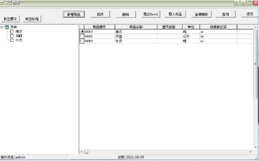This screenshot has height=161, width=259.
Task: Select the 海鲜 category in the tree
Action: pyautogui.click(x=19, y=35)
